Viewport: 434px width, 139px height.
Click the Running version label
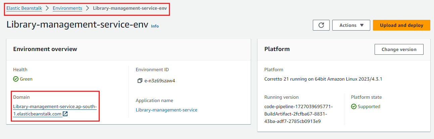(281, 97)
